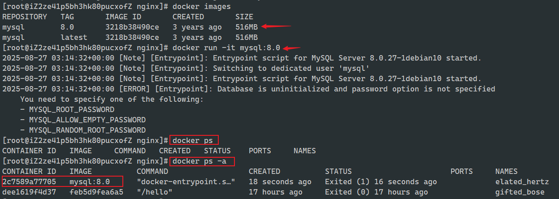
Task: Select the MYSQL_RANDOM_ROOT_PASSWORD option text
Action: coord(87,130)
